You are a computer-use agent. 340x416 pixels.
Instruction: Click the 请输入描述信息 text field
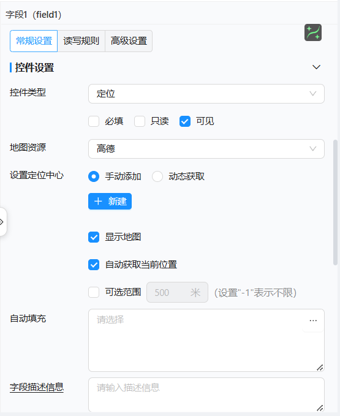(206, 395)
